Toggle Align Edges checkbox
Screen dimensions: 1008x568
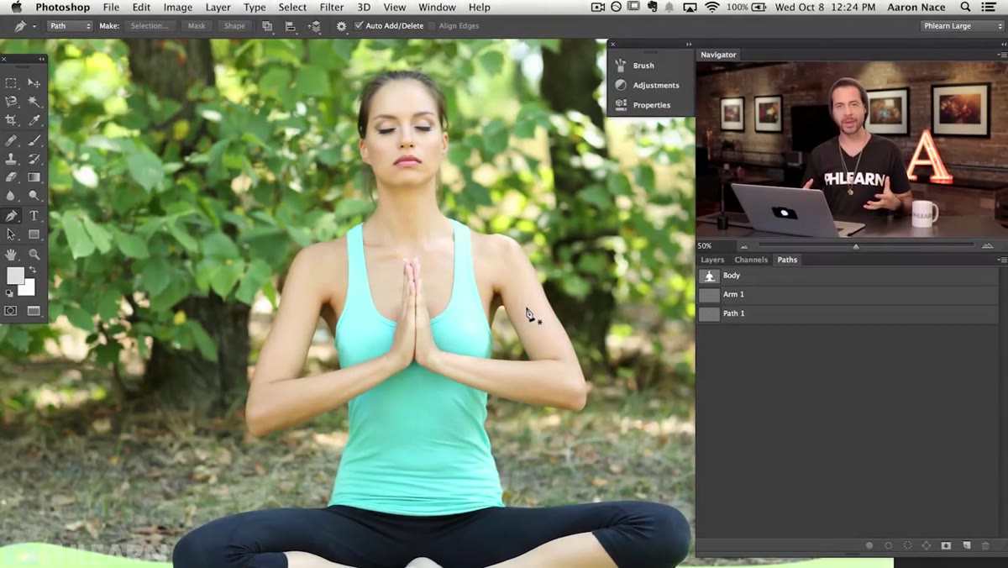(433, 26)
